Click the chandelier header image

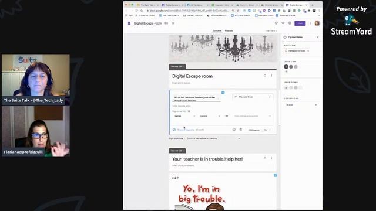(223, 48)
